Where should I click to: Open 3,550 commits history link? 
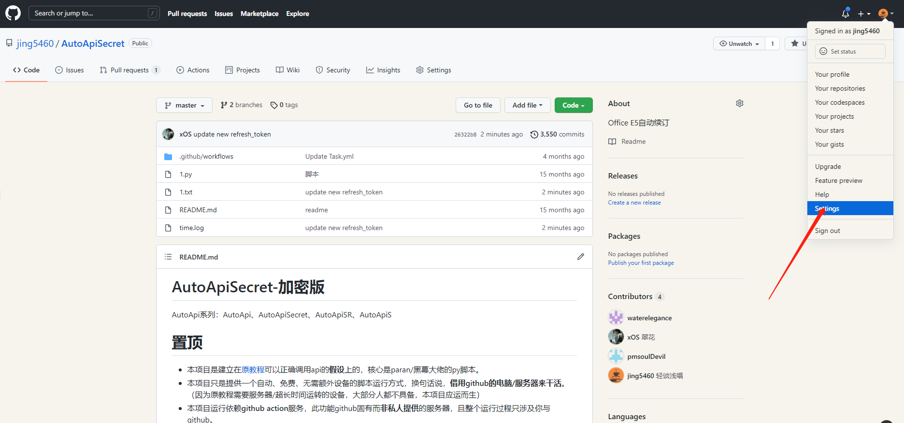click(x=558, y=134)
